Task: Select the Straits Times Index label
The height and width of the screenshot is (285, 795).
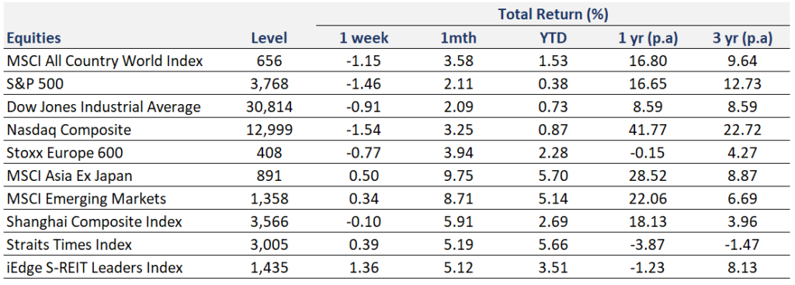Action: point(69,245)
